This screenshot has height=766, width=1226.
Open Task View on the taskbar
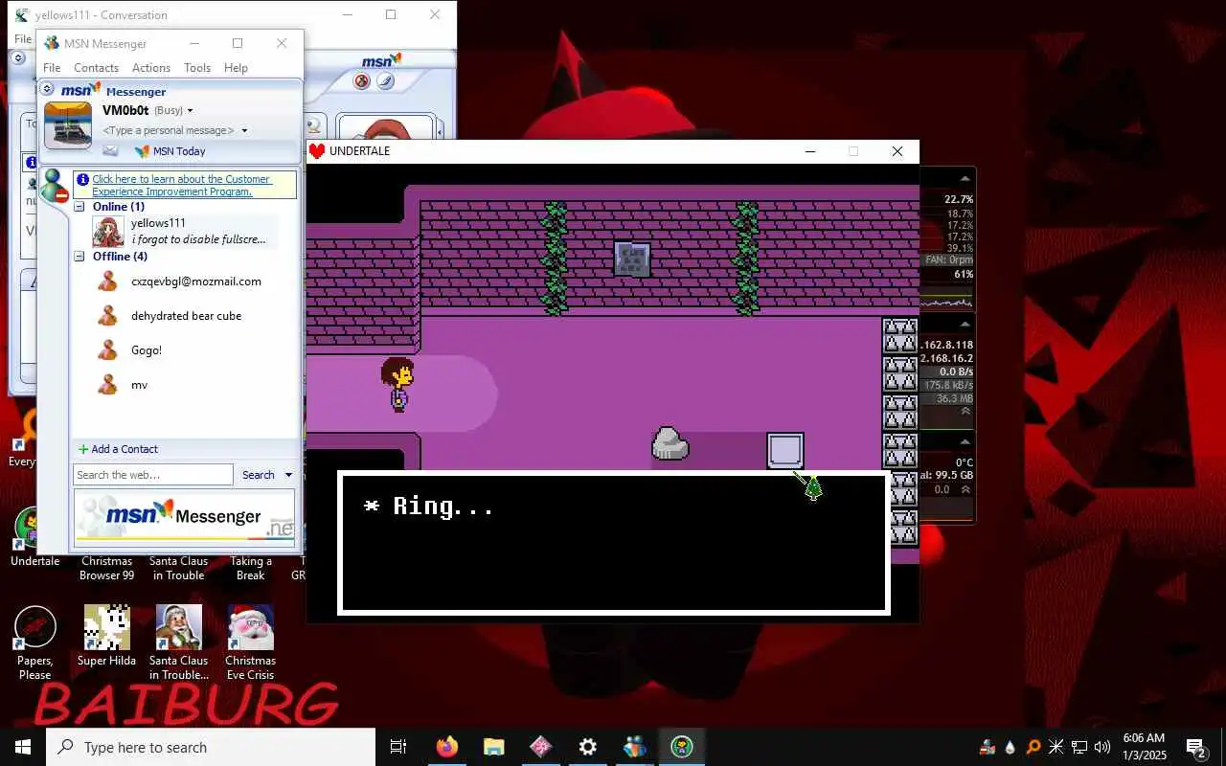tap(398, 747)
